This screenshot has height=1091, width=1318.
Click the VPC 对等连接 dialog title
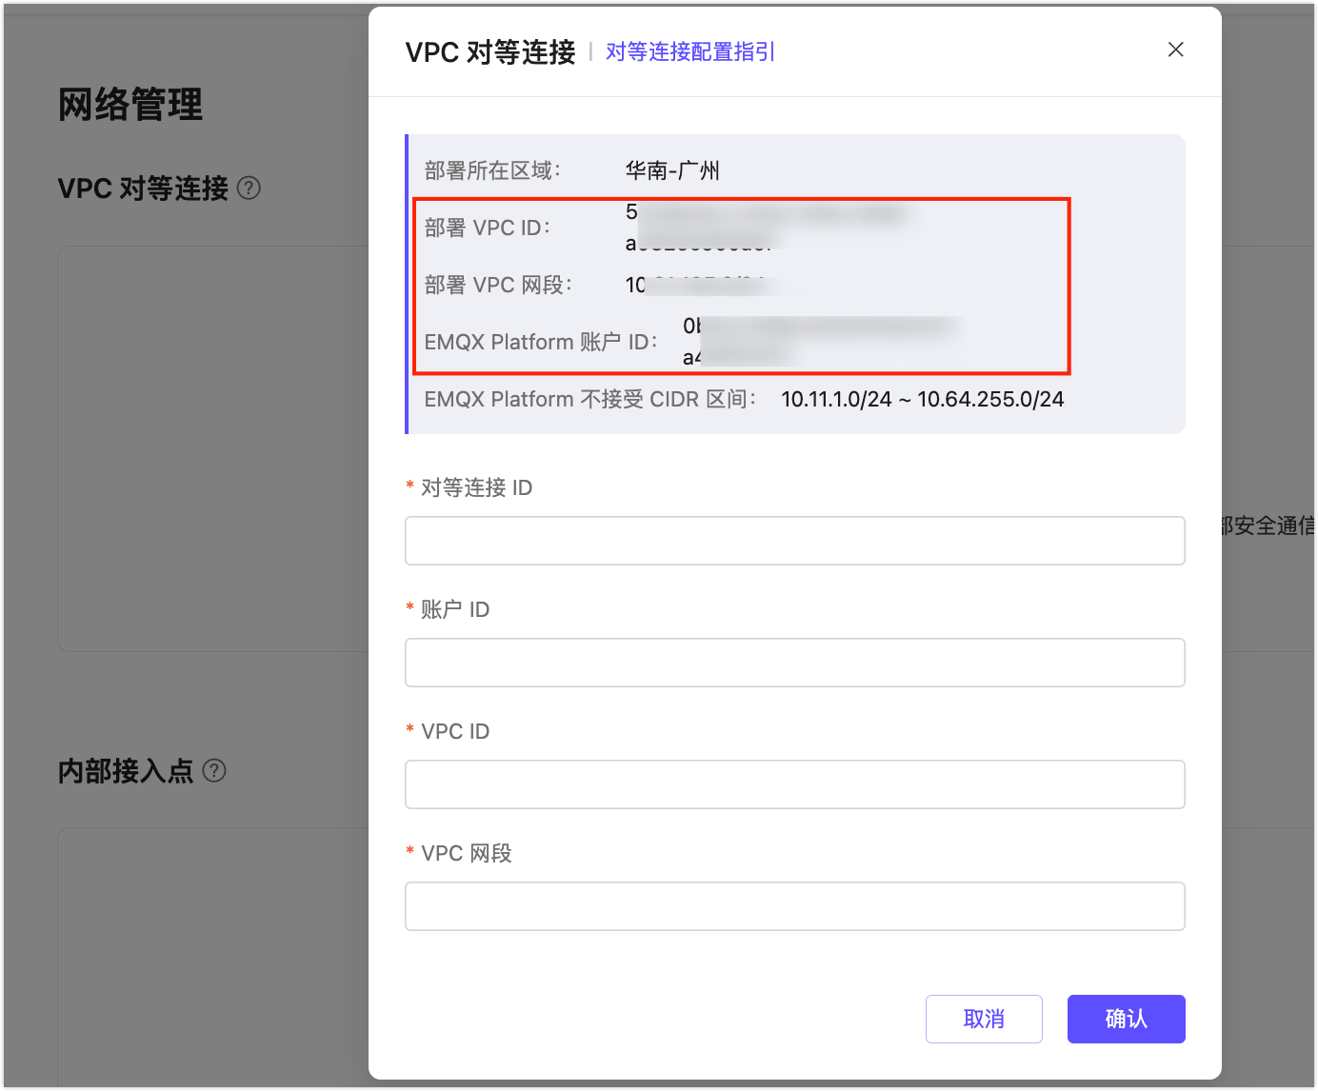click(x=489, y=52)
